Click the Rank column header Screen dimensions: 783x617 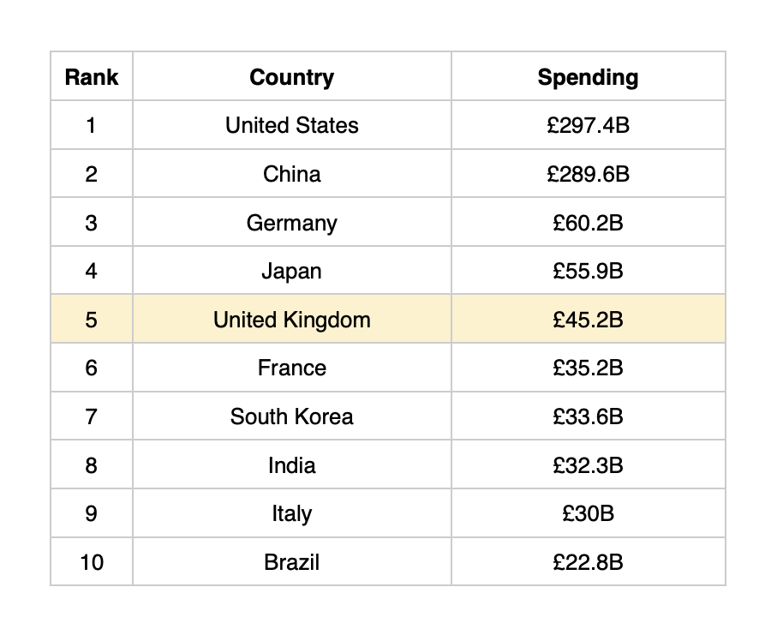[92, 77]
